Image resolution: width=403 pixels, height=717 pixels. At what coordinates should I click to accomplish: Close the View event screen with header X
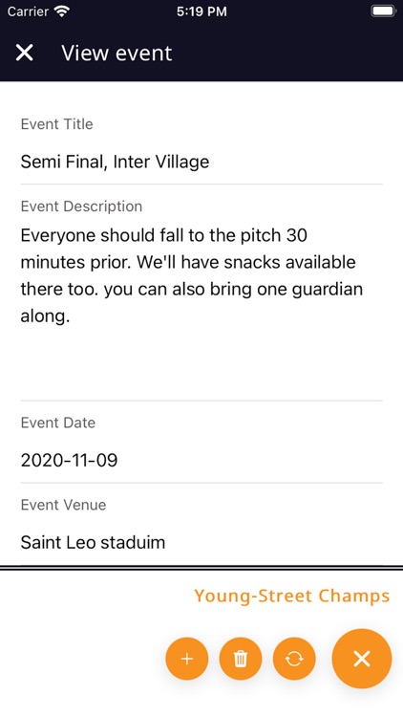[24, 53]
